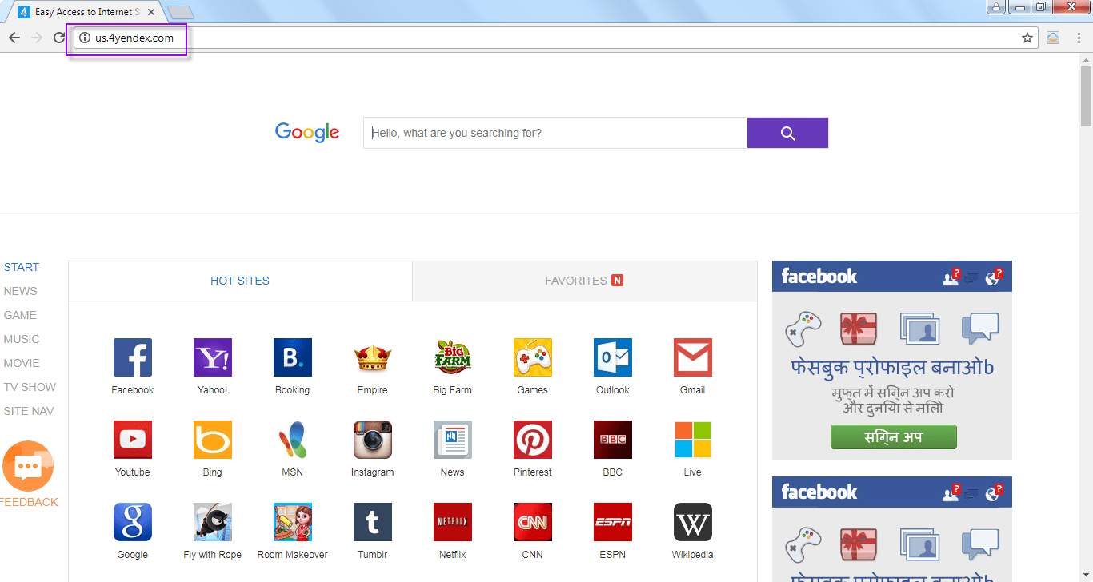Select NEWS in left navigation

point(21,291)
